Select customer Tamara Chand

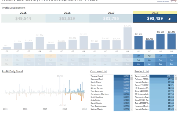[x=110, y=76]
